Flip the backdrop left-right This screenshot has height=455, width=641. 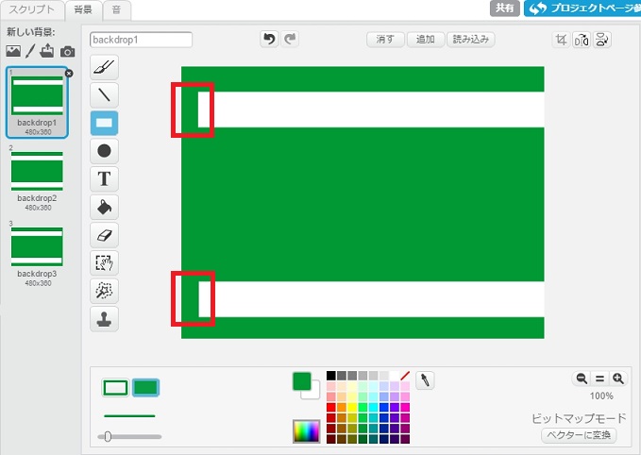[x=582, y=40]
